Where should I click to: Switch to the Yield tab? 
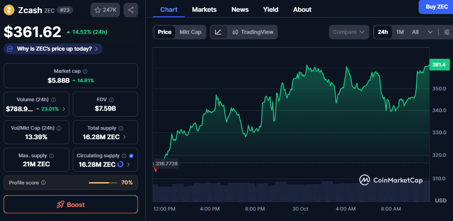pos(271,9)
